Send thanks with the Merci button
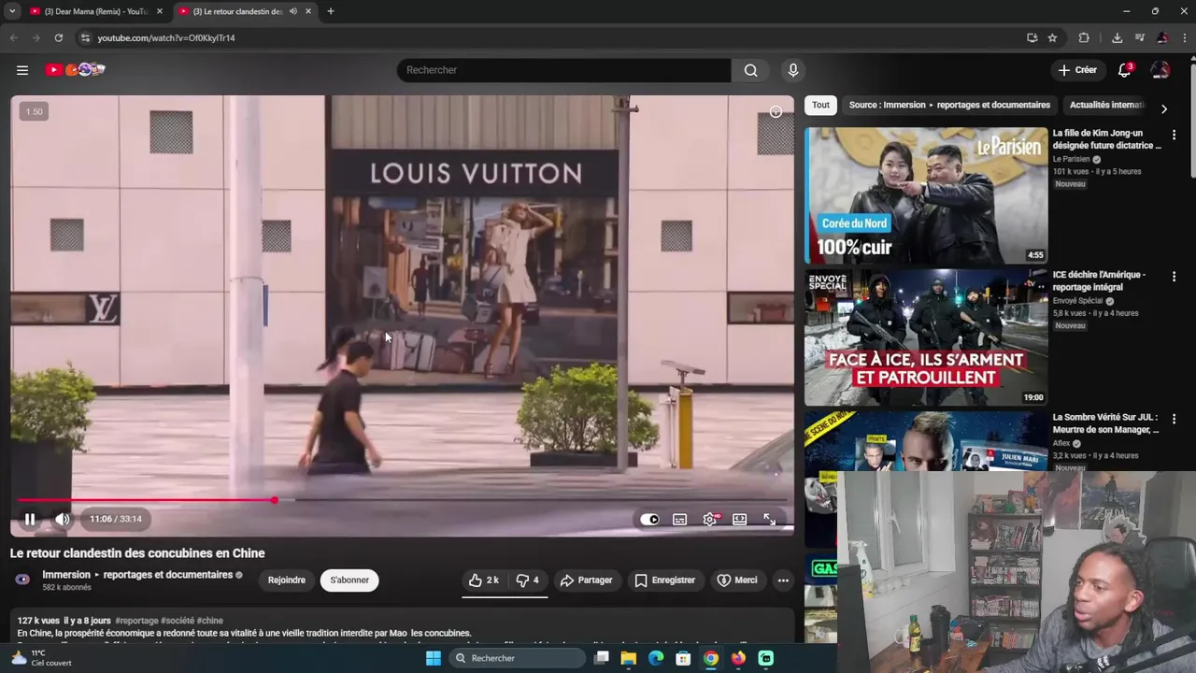This screenshot has height=673, width=1196. point(737,580)
